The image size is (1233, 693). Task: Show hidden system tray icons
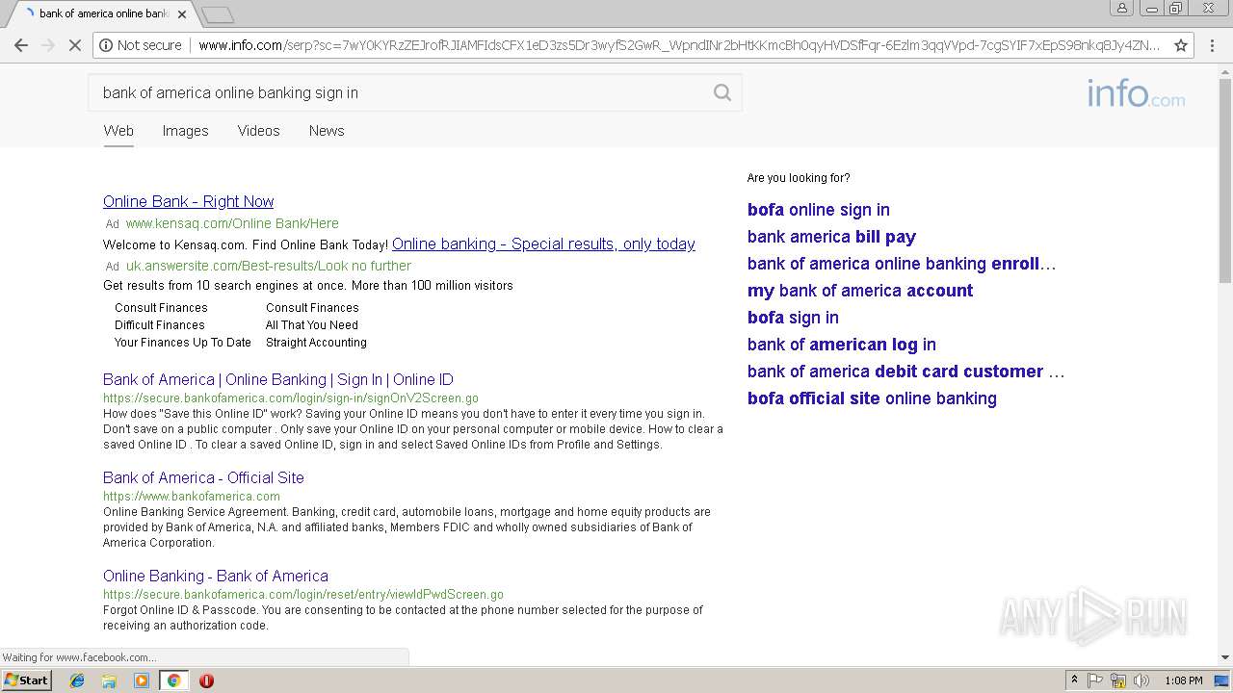pos(1075,680)
